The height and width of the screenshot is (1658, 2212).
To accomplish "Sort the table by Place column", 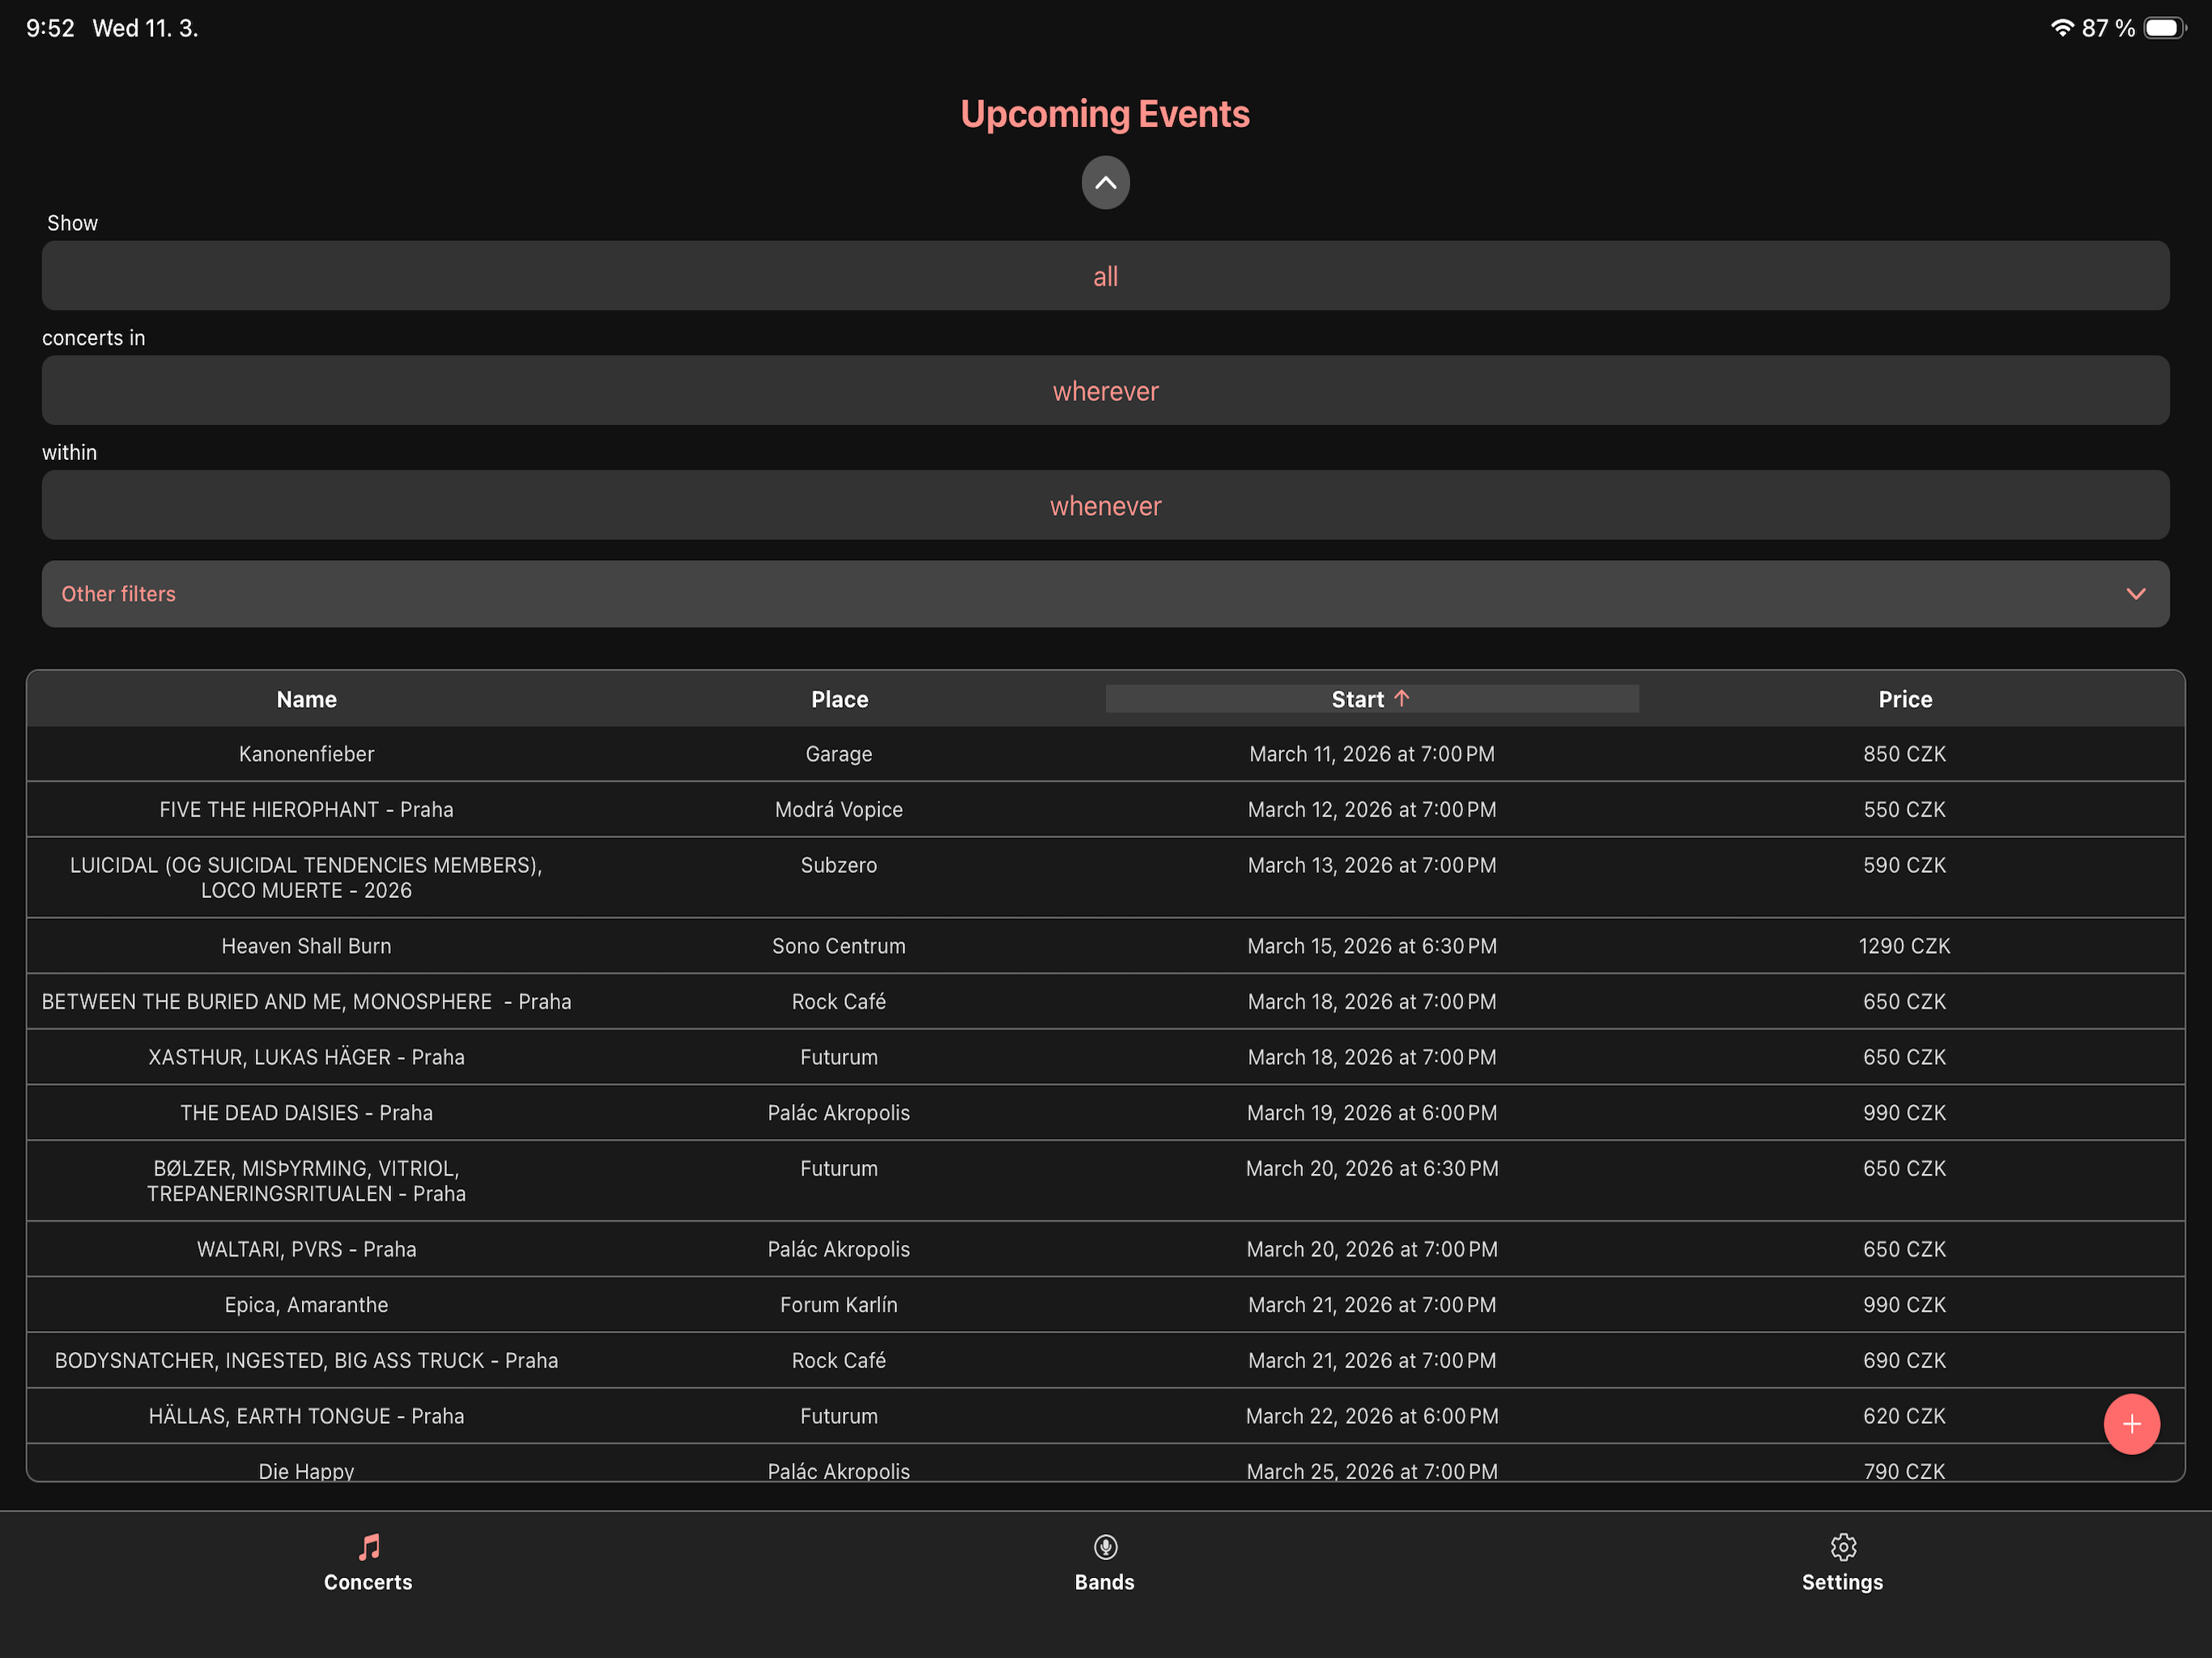I will (839, 699).
